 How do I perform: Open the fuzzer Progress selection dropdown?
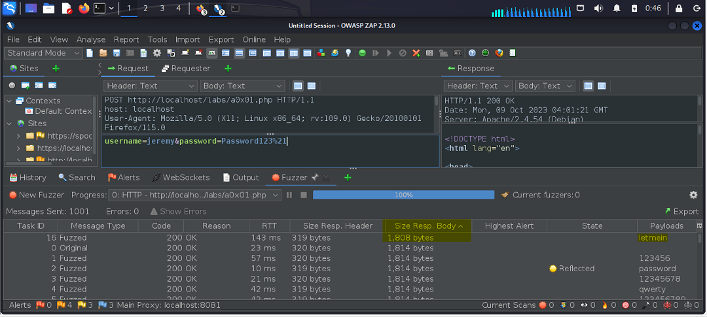194,195
